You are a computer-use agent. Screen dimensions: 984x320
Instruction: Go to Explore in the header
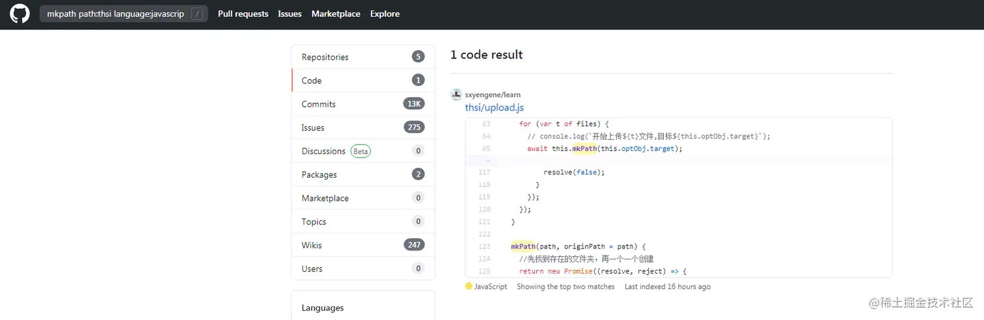385,14
